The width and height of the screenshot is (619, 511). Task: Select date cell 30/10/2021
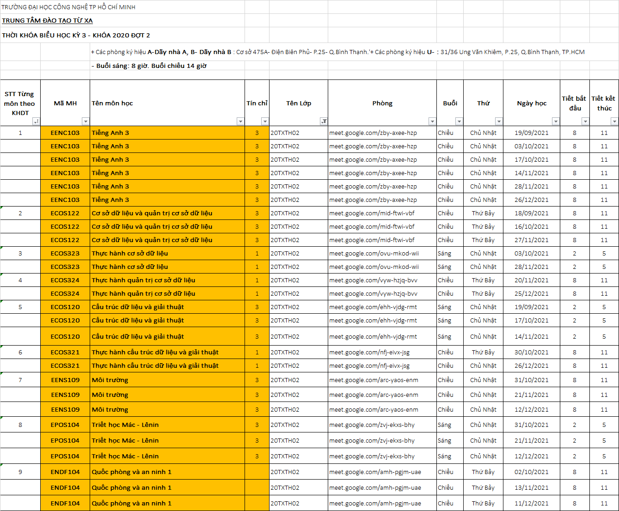tap(532, 353)
